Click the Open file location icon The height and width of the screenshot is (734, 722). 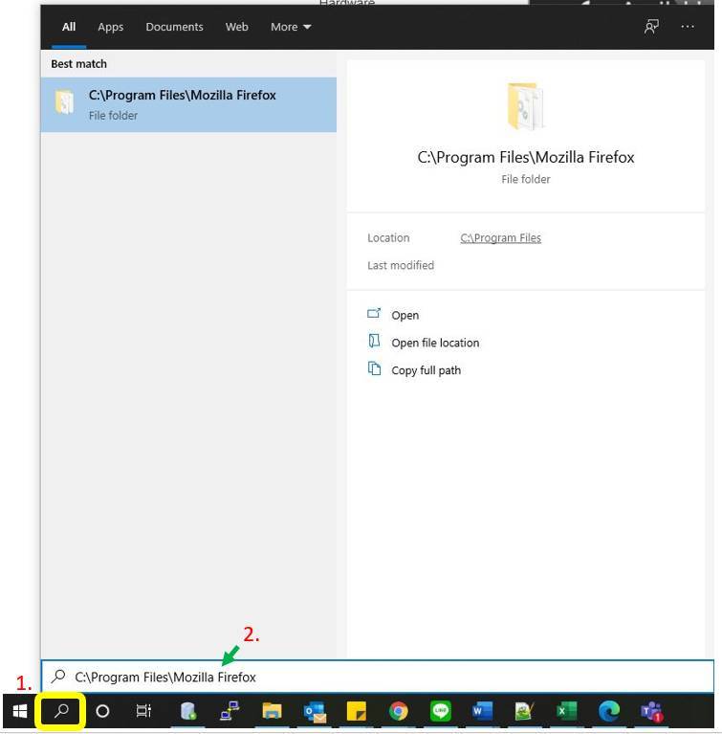click(x=374, y=341)
